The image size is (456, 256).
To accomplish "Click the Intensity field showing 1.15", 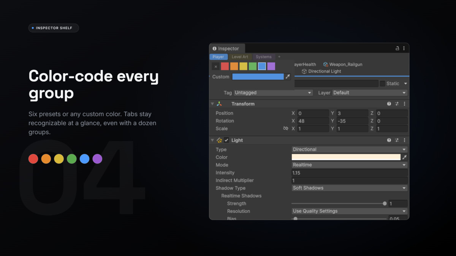I will (350, 173).
